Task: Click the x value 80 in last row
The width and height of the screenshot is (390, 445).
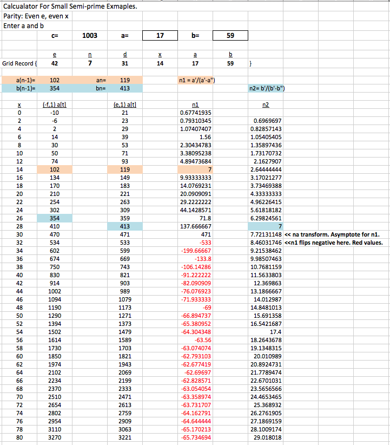Action: point(19,437)
